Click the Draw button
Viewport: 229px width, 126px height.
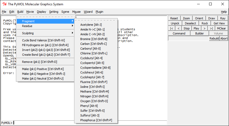[212, 18]
